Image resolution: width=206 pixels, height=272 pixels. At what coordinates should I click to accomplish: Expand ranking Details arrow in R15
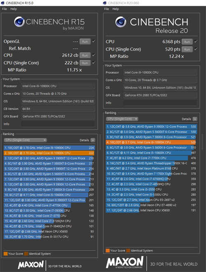tap(93, 140)
